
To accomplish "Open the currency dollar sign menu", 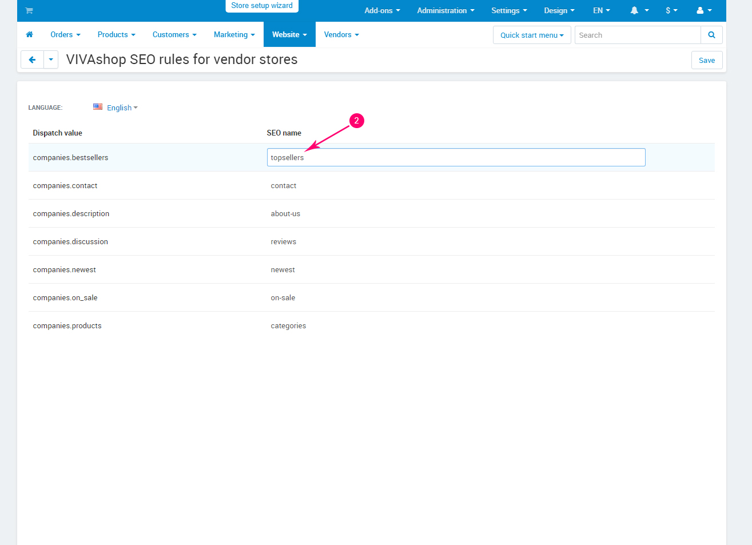I will pos(671,11).
